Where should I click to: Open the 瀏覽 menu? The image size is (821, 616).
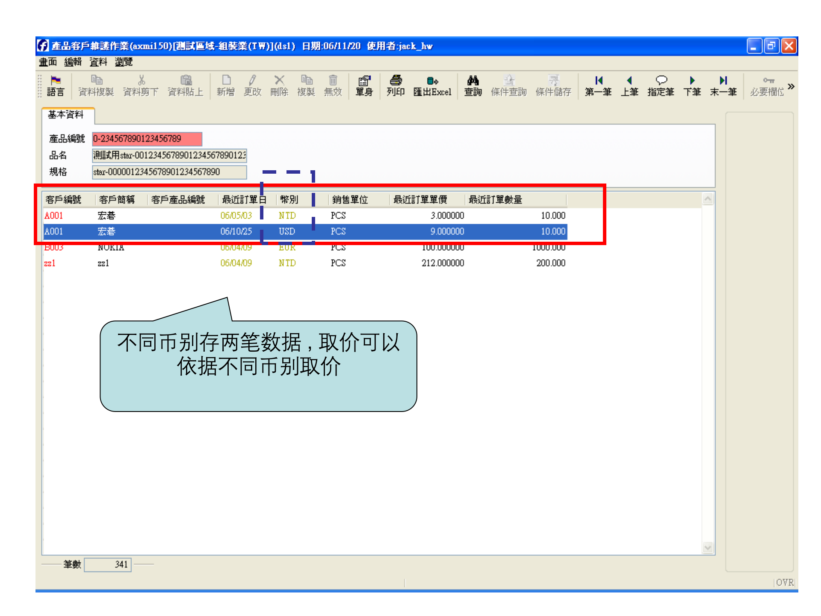(x=124, y=62)
